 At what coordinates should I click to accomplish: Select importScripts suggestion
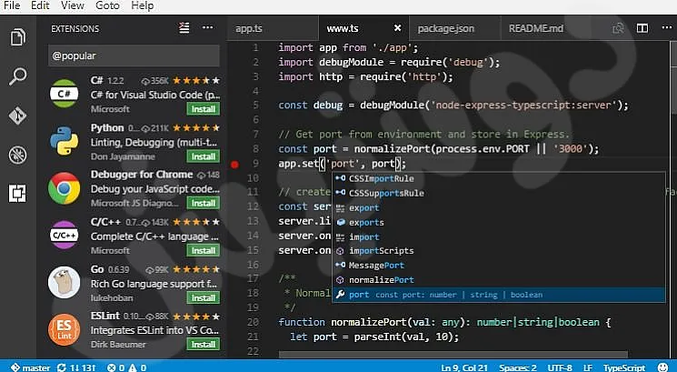[499, 251]
